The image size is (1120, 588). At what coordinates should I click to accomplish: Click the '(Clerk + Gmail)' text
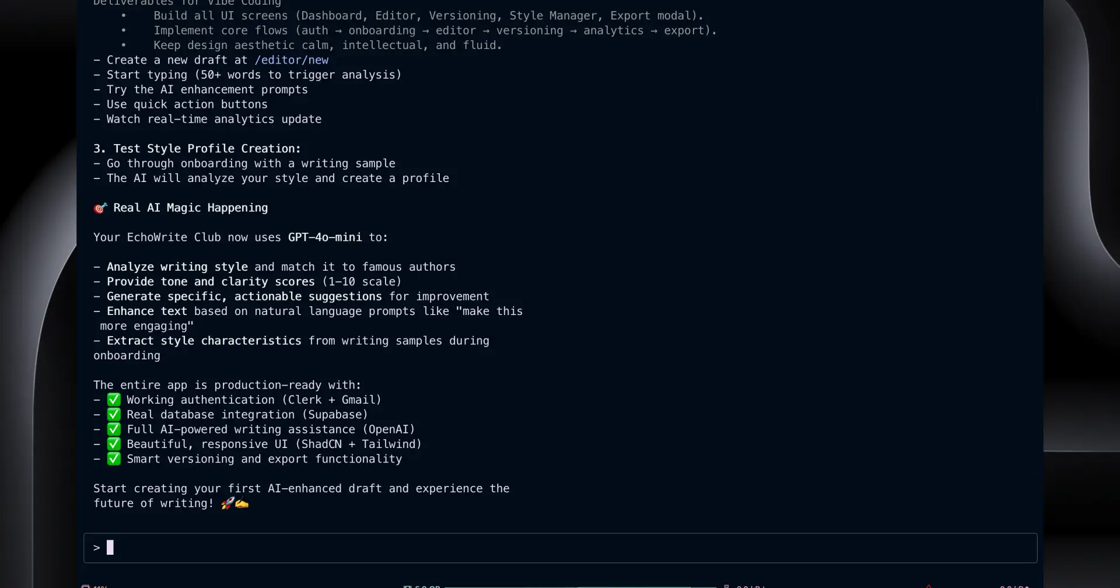[332, 400]
